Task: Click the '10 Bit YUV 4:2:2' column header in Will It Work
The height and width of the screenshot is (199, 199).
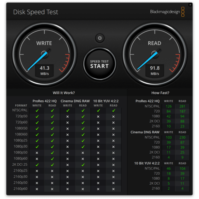Action: pos(106,101)
